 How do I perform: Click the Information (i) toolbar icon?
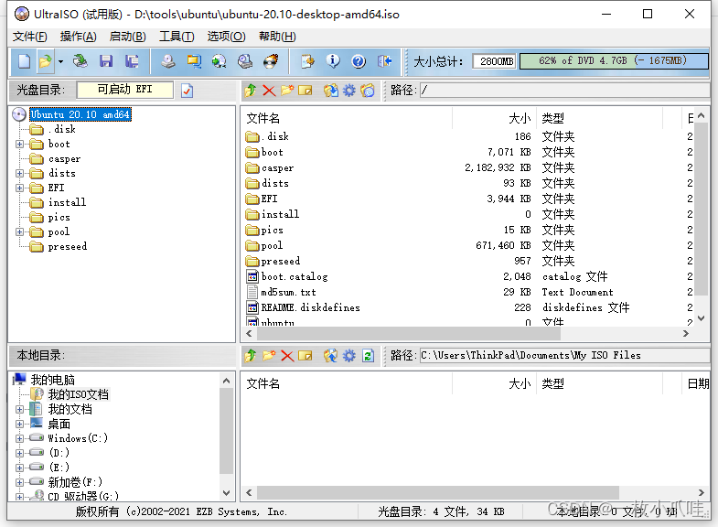[333, 61]
